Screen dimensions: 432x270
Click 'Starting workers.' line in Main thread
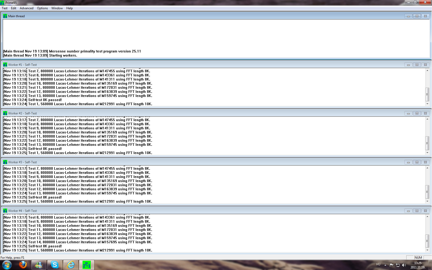coord(40,55)
